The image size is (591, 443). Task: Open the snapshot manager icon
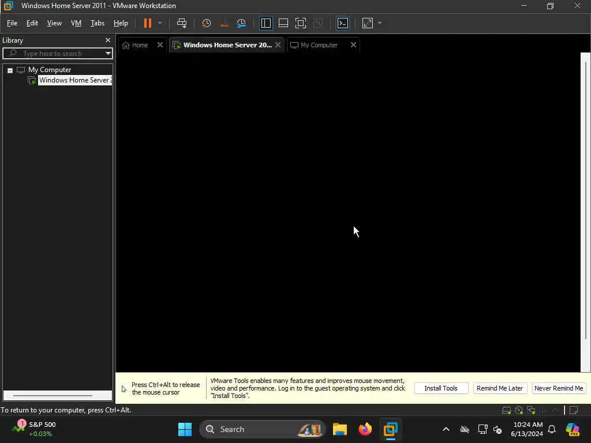point(242,23)
